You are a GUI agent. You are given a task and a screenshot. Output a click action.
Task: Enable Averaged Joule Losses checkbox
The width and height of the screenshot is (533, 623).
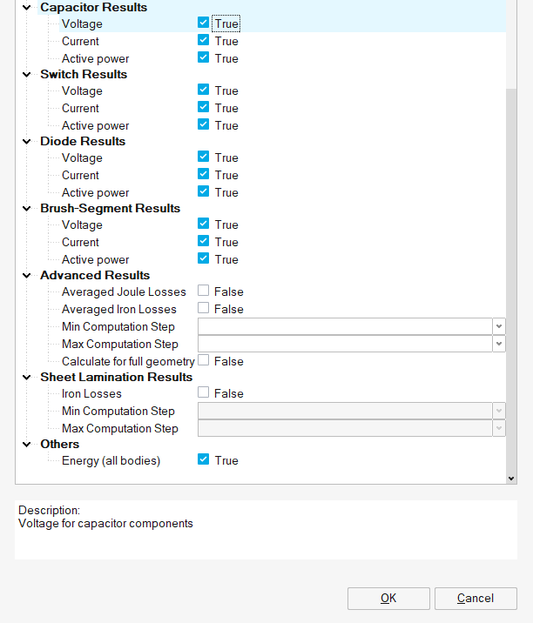click(x=203, y=291)
